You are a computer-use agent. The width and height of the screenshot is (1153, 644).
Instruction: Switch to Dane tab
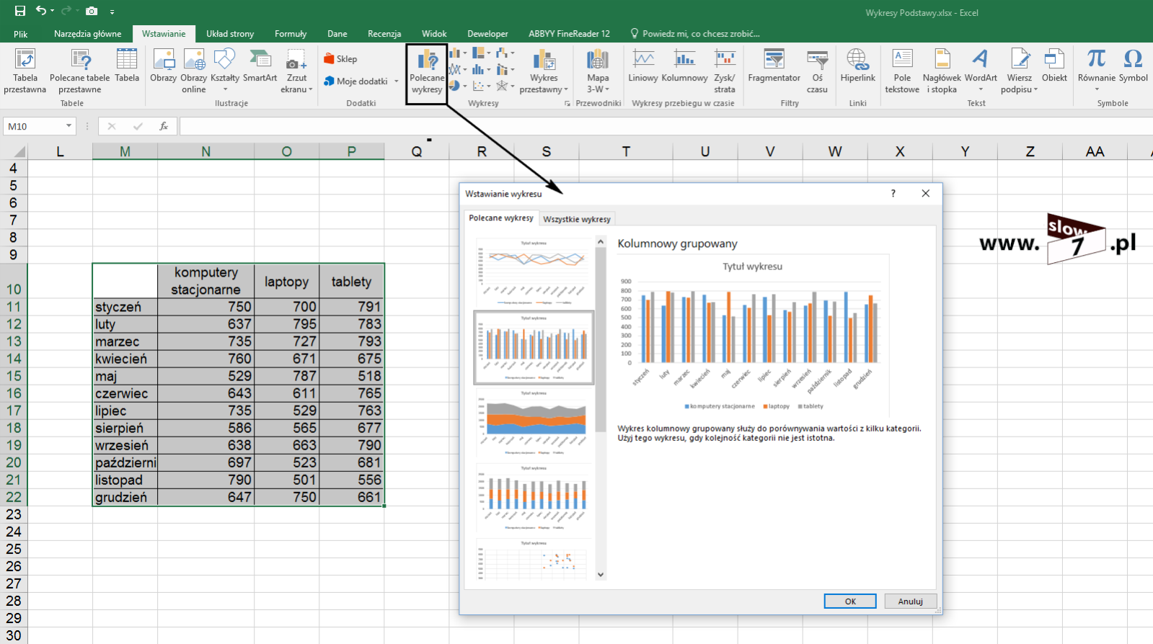click(x=337, y=34)
